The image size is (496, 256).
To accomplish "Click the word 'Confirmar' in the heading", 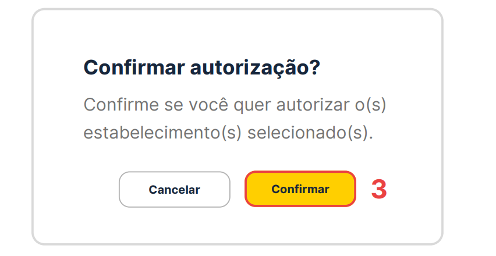I will (134, 67).
